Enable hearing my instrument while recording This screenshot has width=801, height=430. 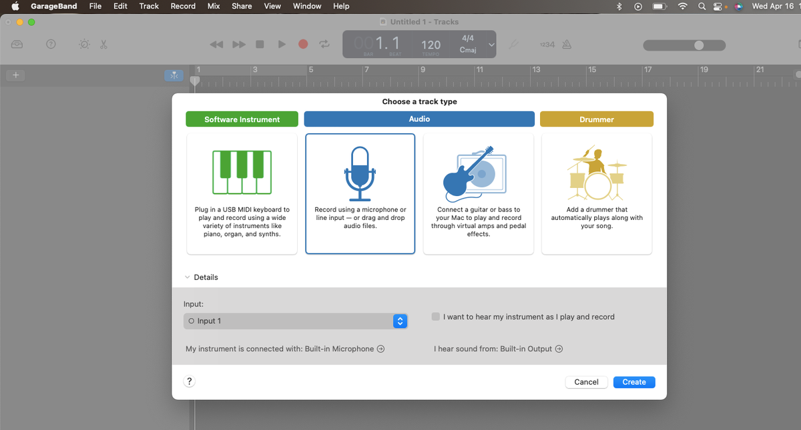click(436, 317)
